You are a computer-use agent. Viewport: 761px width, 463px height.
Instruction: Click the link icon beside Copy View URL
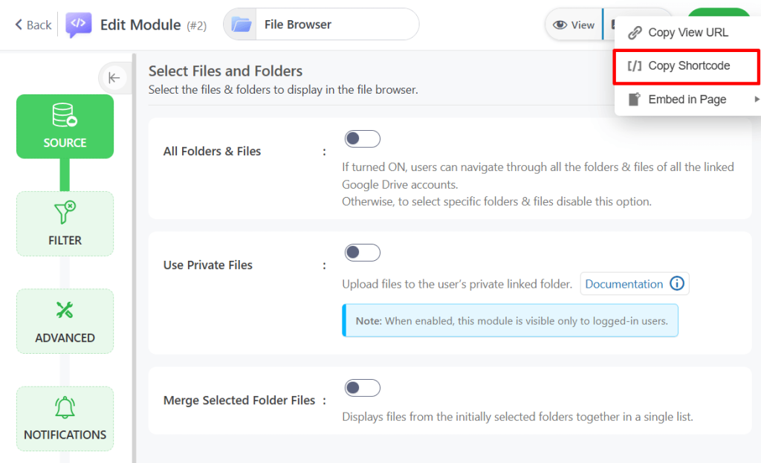634,33
